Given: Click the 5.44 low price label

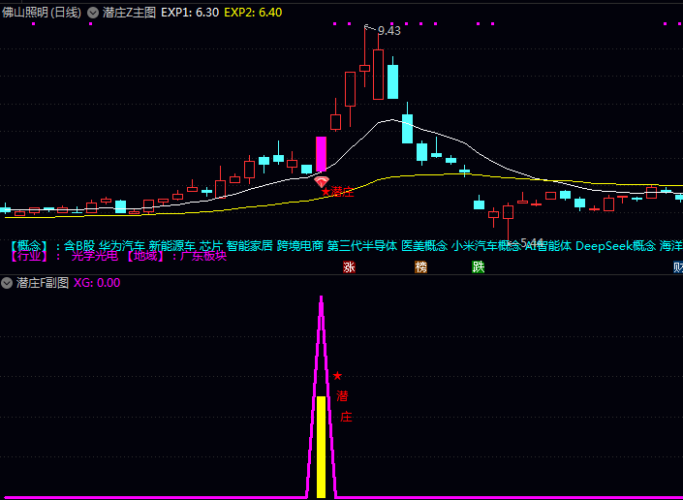Looking at the screenshot, I should tap(532, 242).
